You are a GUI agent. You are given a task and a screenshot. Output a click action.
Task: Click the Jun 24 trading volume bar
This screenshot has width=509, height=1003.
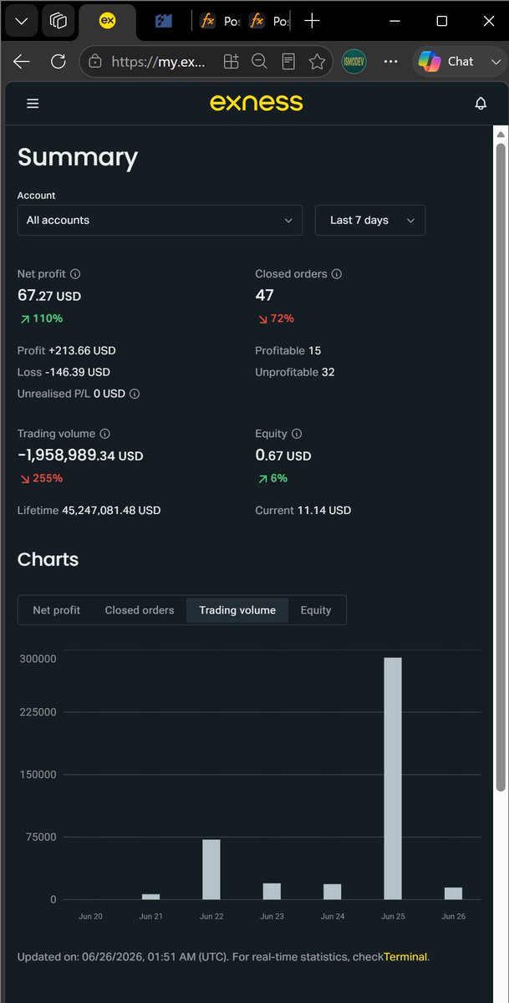pos(333,892)
